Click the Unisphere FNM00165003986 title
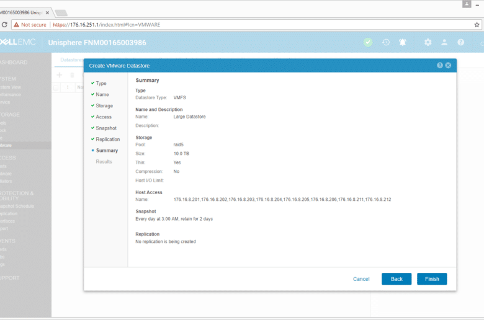This screenshot has height=320, width=484. 97,43
